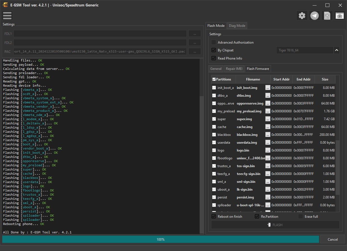Select teecfg-sign.bin filename cell

[x=249, y=174]
